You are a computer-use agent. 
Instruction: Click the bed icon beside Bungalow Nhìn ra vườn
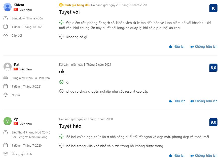pyautogui.click(x=6, y=18)
